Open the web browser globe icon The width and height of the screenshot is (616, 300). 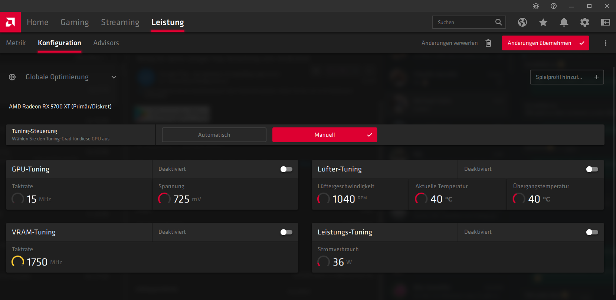tap(522, 22)
